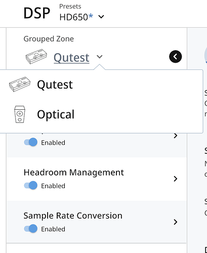Screen dimensions: 207x253
Task: Open Sample Rate Conversion settings via its right arrow
Action: pyautogui.click(x=176, y=222)
